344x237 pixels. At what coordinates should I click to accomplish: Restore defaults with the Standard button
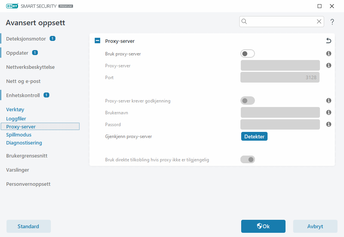coord(28,226)
